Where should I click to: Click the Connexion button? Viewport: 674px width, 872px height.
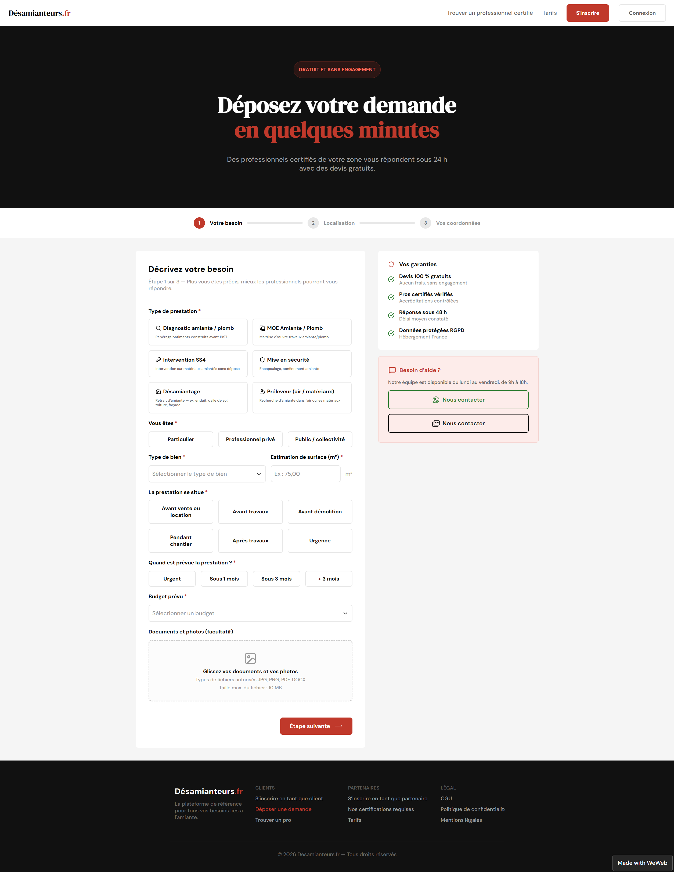pos(642,13)
